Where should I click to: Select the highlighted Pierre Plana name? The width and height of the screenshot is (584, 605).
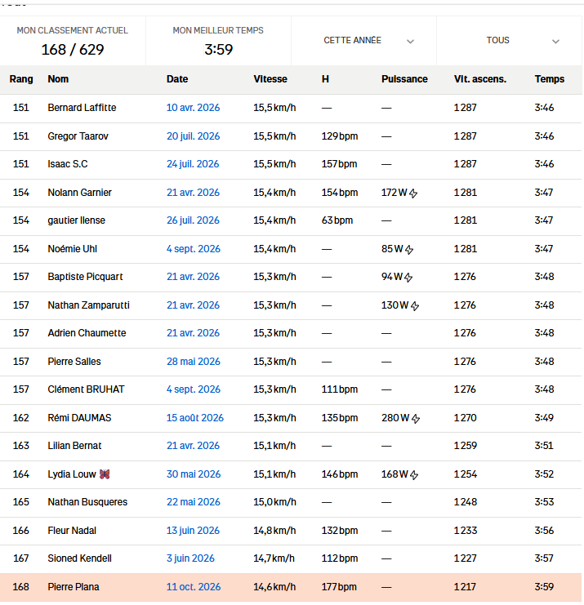coord(74,587)
